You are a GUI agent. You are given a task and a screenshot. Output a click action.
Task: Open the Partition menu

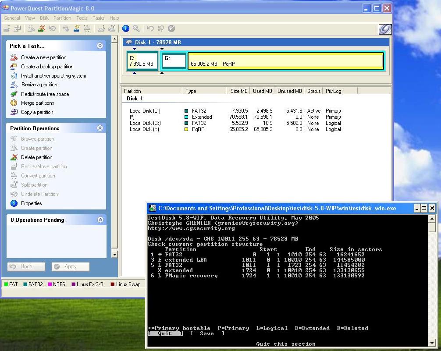[62, 18]
